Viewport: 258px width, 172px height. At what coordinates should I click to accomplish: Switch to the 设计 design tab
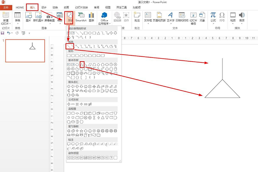click(x=44, y=8)
